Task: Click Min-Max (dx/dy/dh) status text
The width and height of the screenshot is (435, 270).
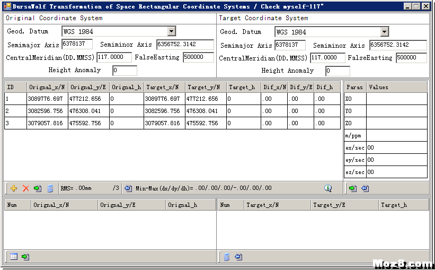Action: [203, 188]
